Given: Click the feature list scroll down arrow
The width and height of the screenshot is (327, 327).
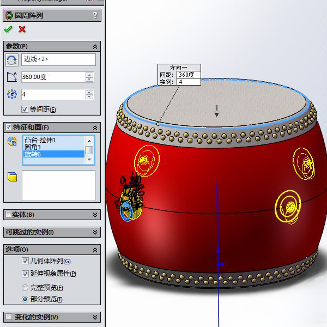Looking at the screenshot, I should (x=89, y=160).
